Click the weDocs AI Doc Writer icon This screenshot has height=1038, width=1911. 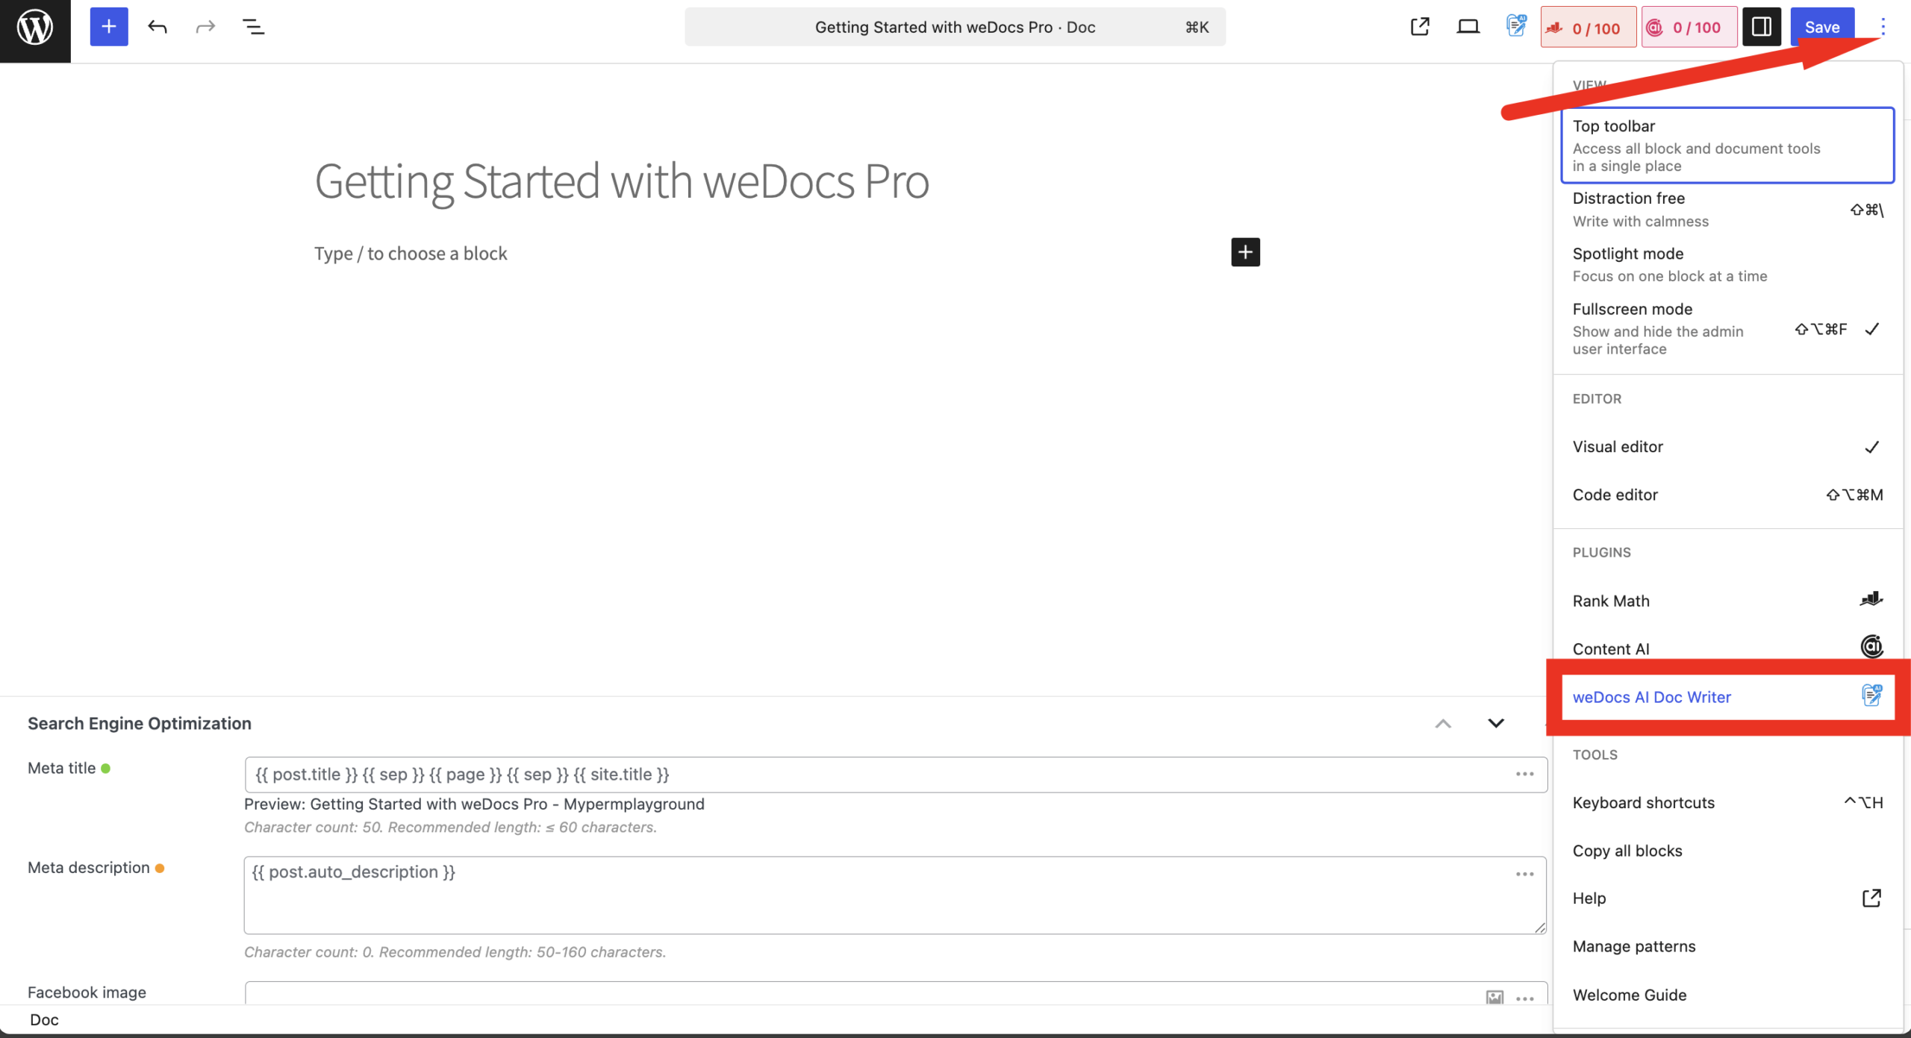(1515, 26)
